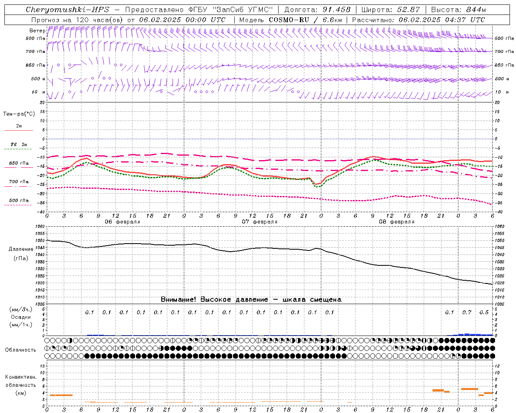This screenshot has width=516, height=413.
Task: Click the 'Рассчитано: 06.02.2025 04:37 UTC' timestamp
Action: (x=418, y=20)
